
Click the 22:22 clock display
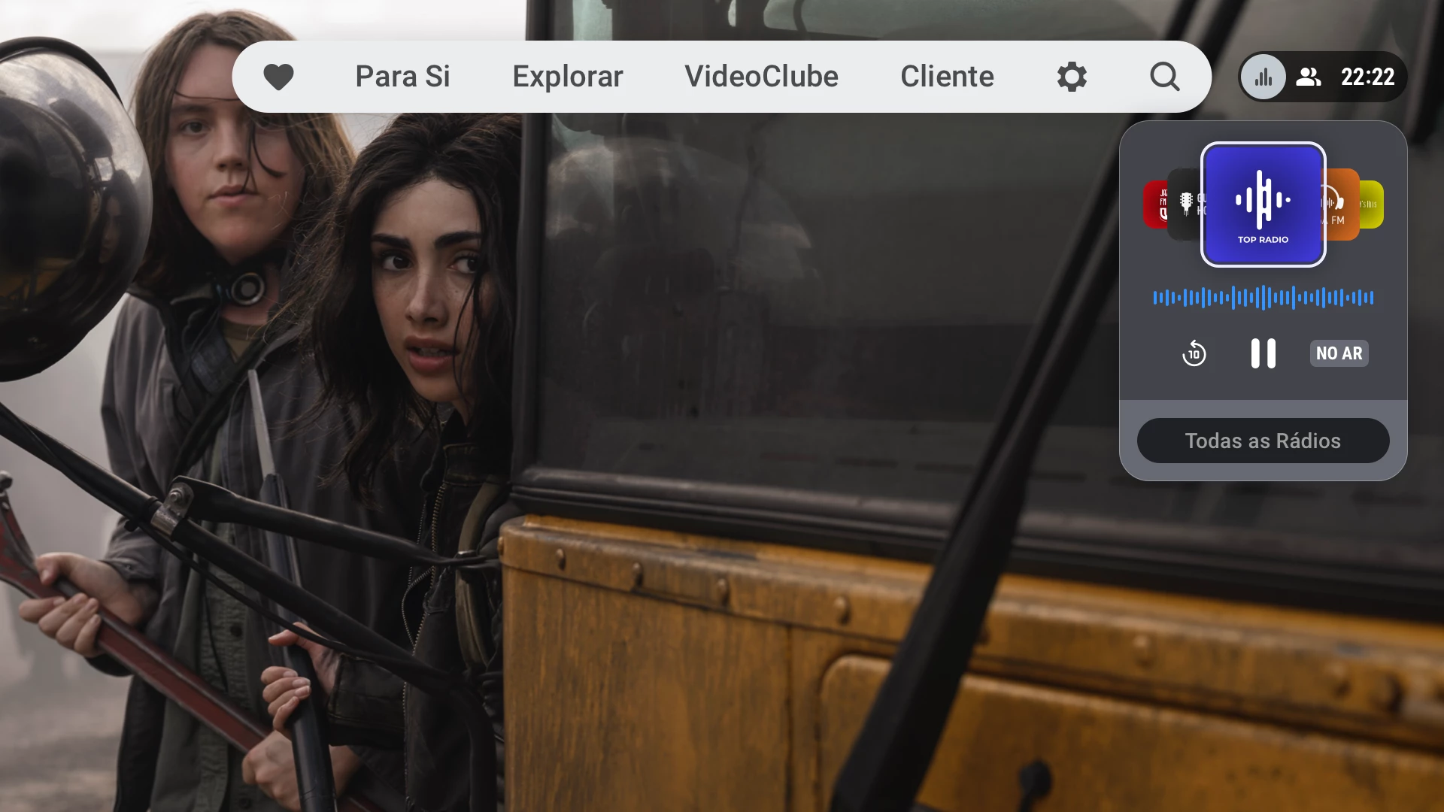point(1367,77)
